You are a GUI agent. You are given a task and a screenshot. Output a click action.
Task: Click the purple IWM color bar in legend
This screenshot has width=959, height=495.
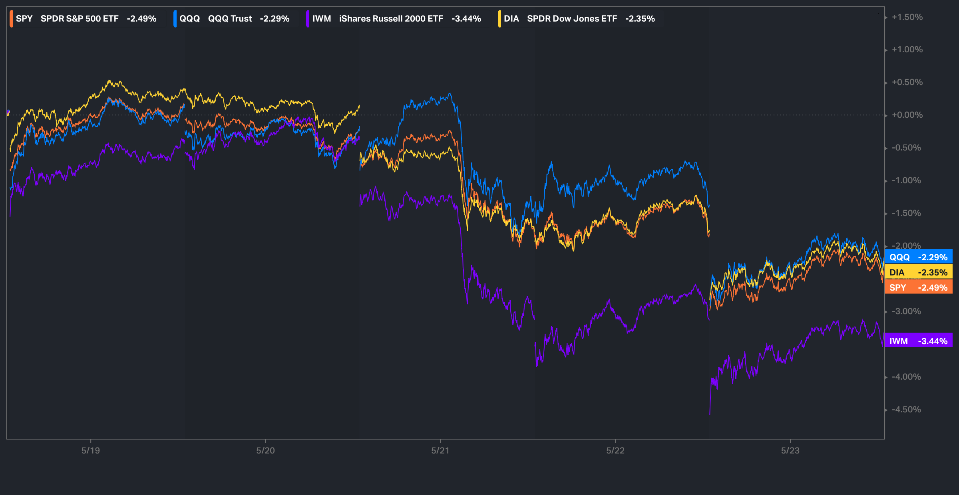point(307,19)
